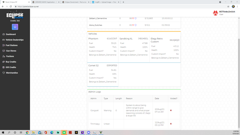The height and width of the screenshot is (135, 240).
Task: Click voided X in GiorgosK row
Action: coord(171,110)
